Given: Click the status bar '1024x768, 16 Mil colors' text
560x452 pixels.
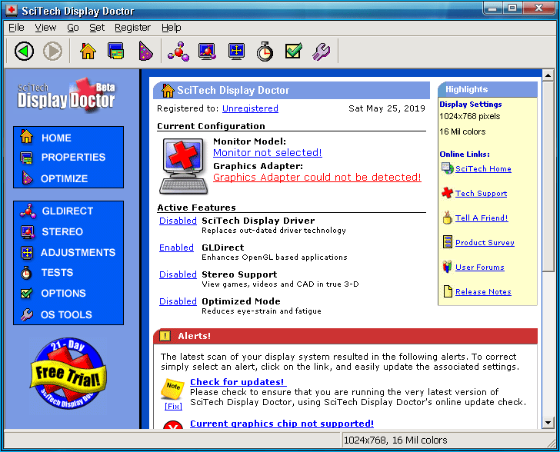Looking at the screenshot, I should (x=395, y=440).
